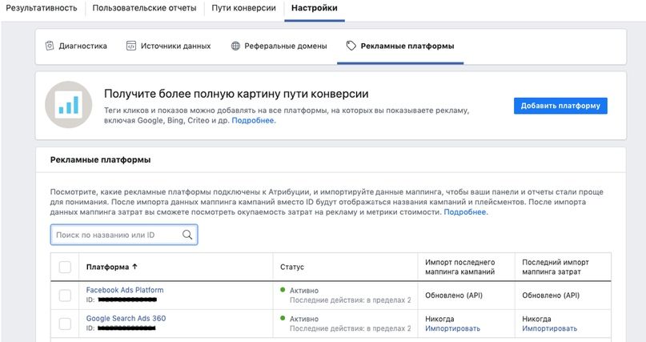Click the sort arrow next to Платформа
Viewport: 646px width, 342px height.
click(134, 267)
